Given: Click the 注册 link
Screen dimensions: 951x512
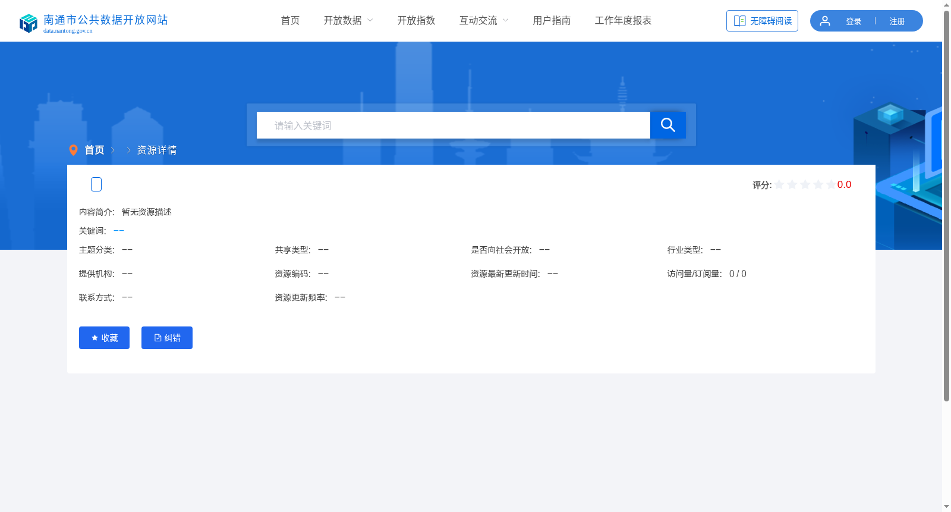Looking at the screenshot, I should point(897,21).
